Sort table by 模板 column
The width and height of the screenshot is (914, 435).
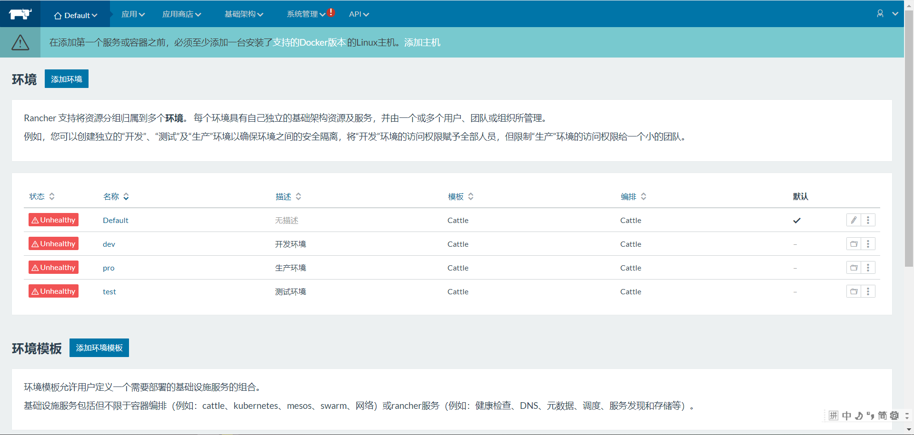coord(461,196)
